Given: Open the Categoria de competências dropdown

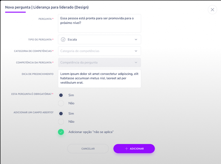Looking at the screenshot, I should click(x=100, y=51).
